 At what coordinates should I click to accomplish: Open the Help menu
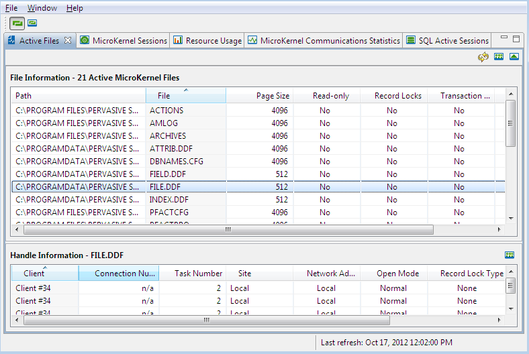point(75,8)
